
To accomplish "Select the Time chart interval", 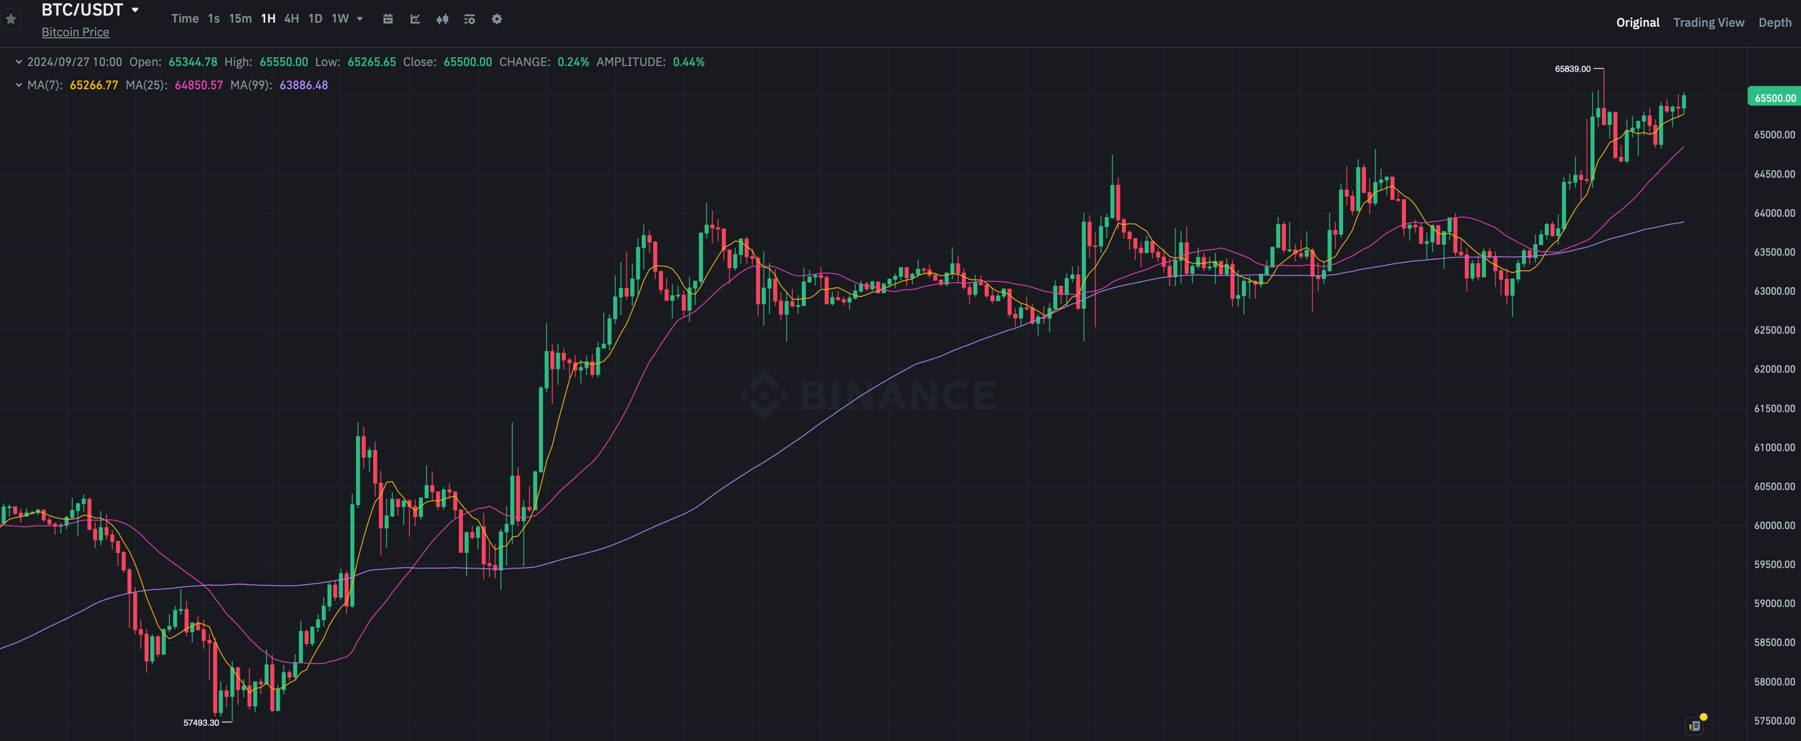I will (x=185, y=19).
